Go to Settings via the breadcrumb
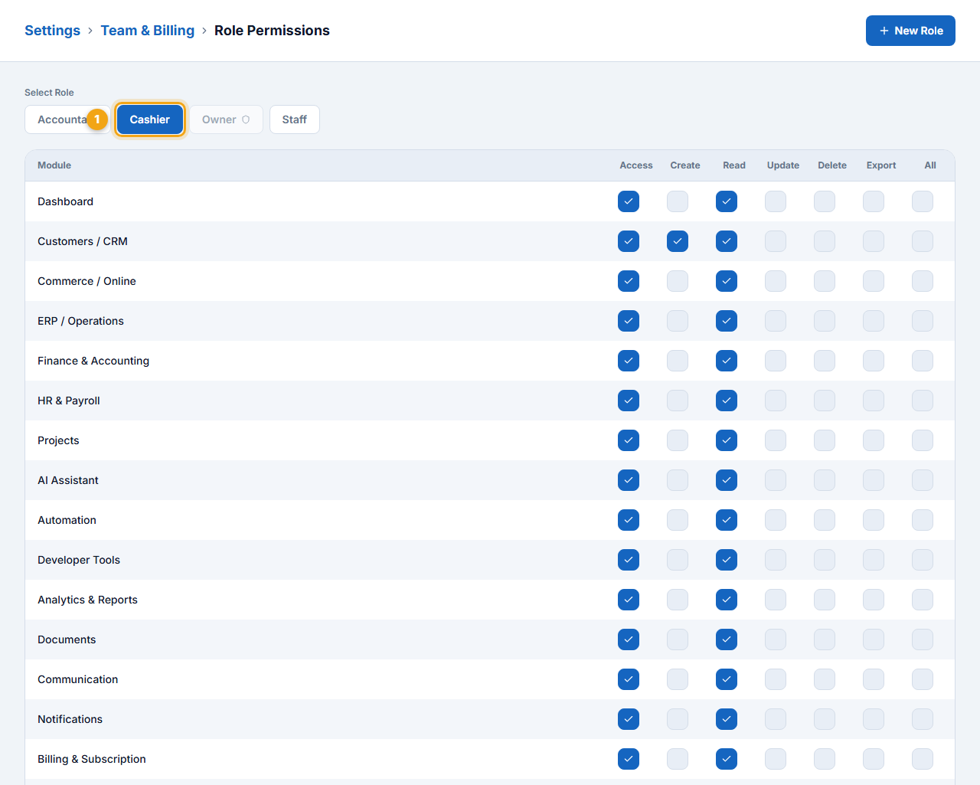 pyautogui.click(x=52, y=31)
